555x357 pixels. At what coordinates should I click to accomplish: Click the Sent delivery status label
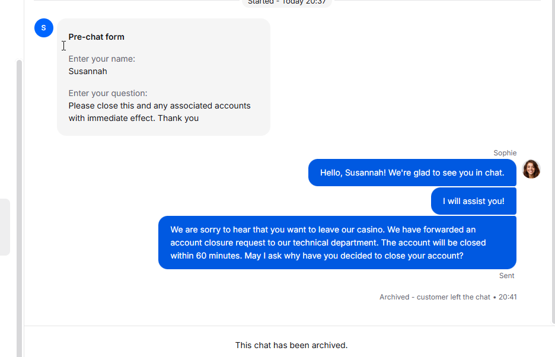(x=506, y=276)
